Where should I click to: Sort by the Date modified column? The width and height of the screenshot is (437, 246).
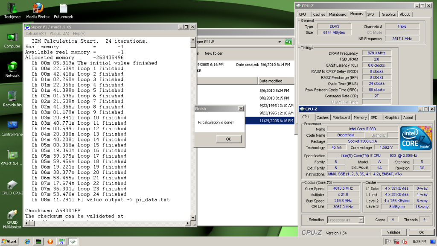[x=276, y=81]
